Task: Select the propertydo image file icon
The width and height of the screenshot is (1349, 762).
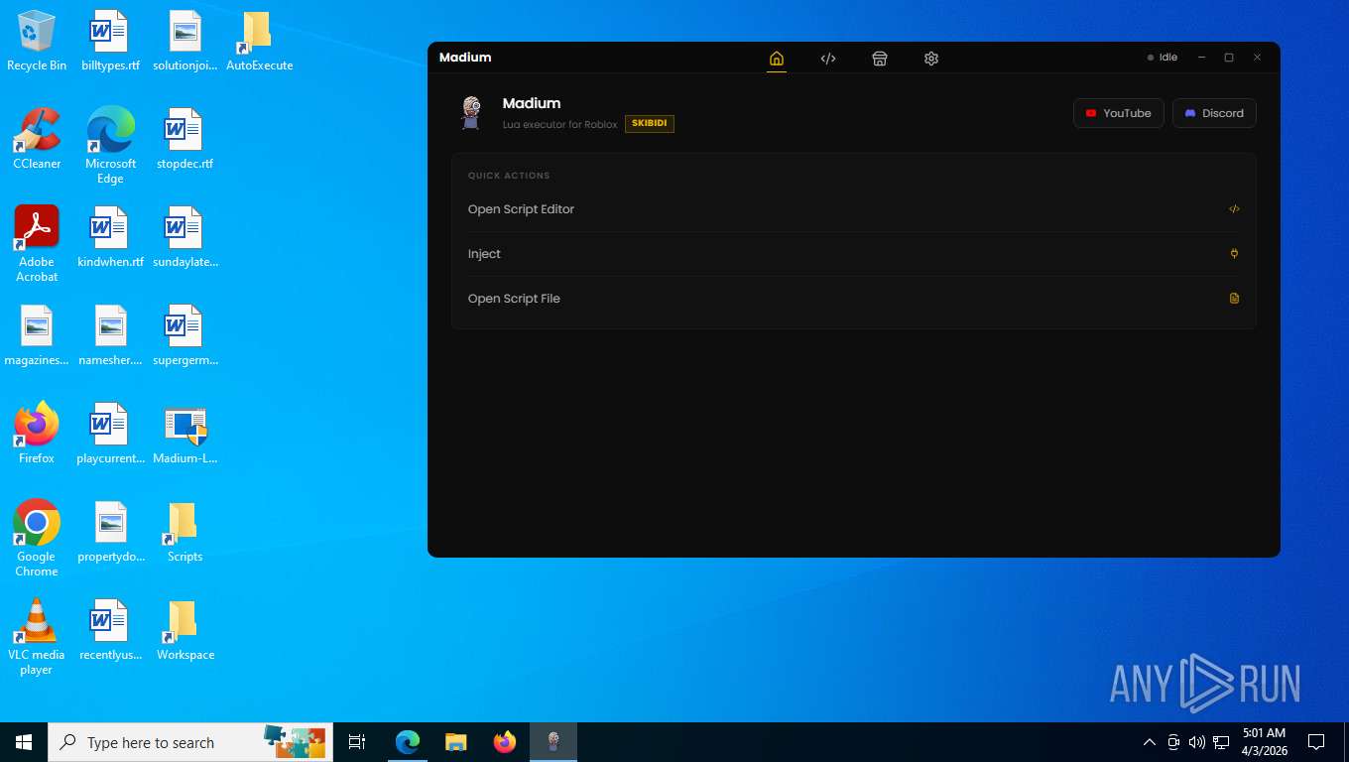Action: point(110,532)
